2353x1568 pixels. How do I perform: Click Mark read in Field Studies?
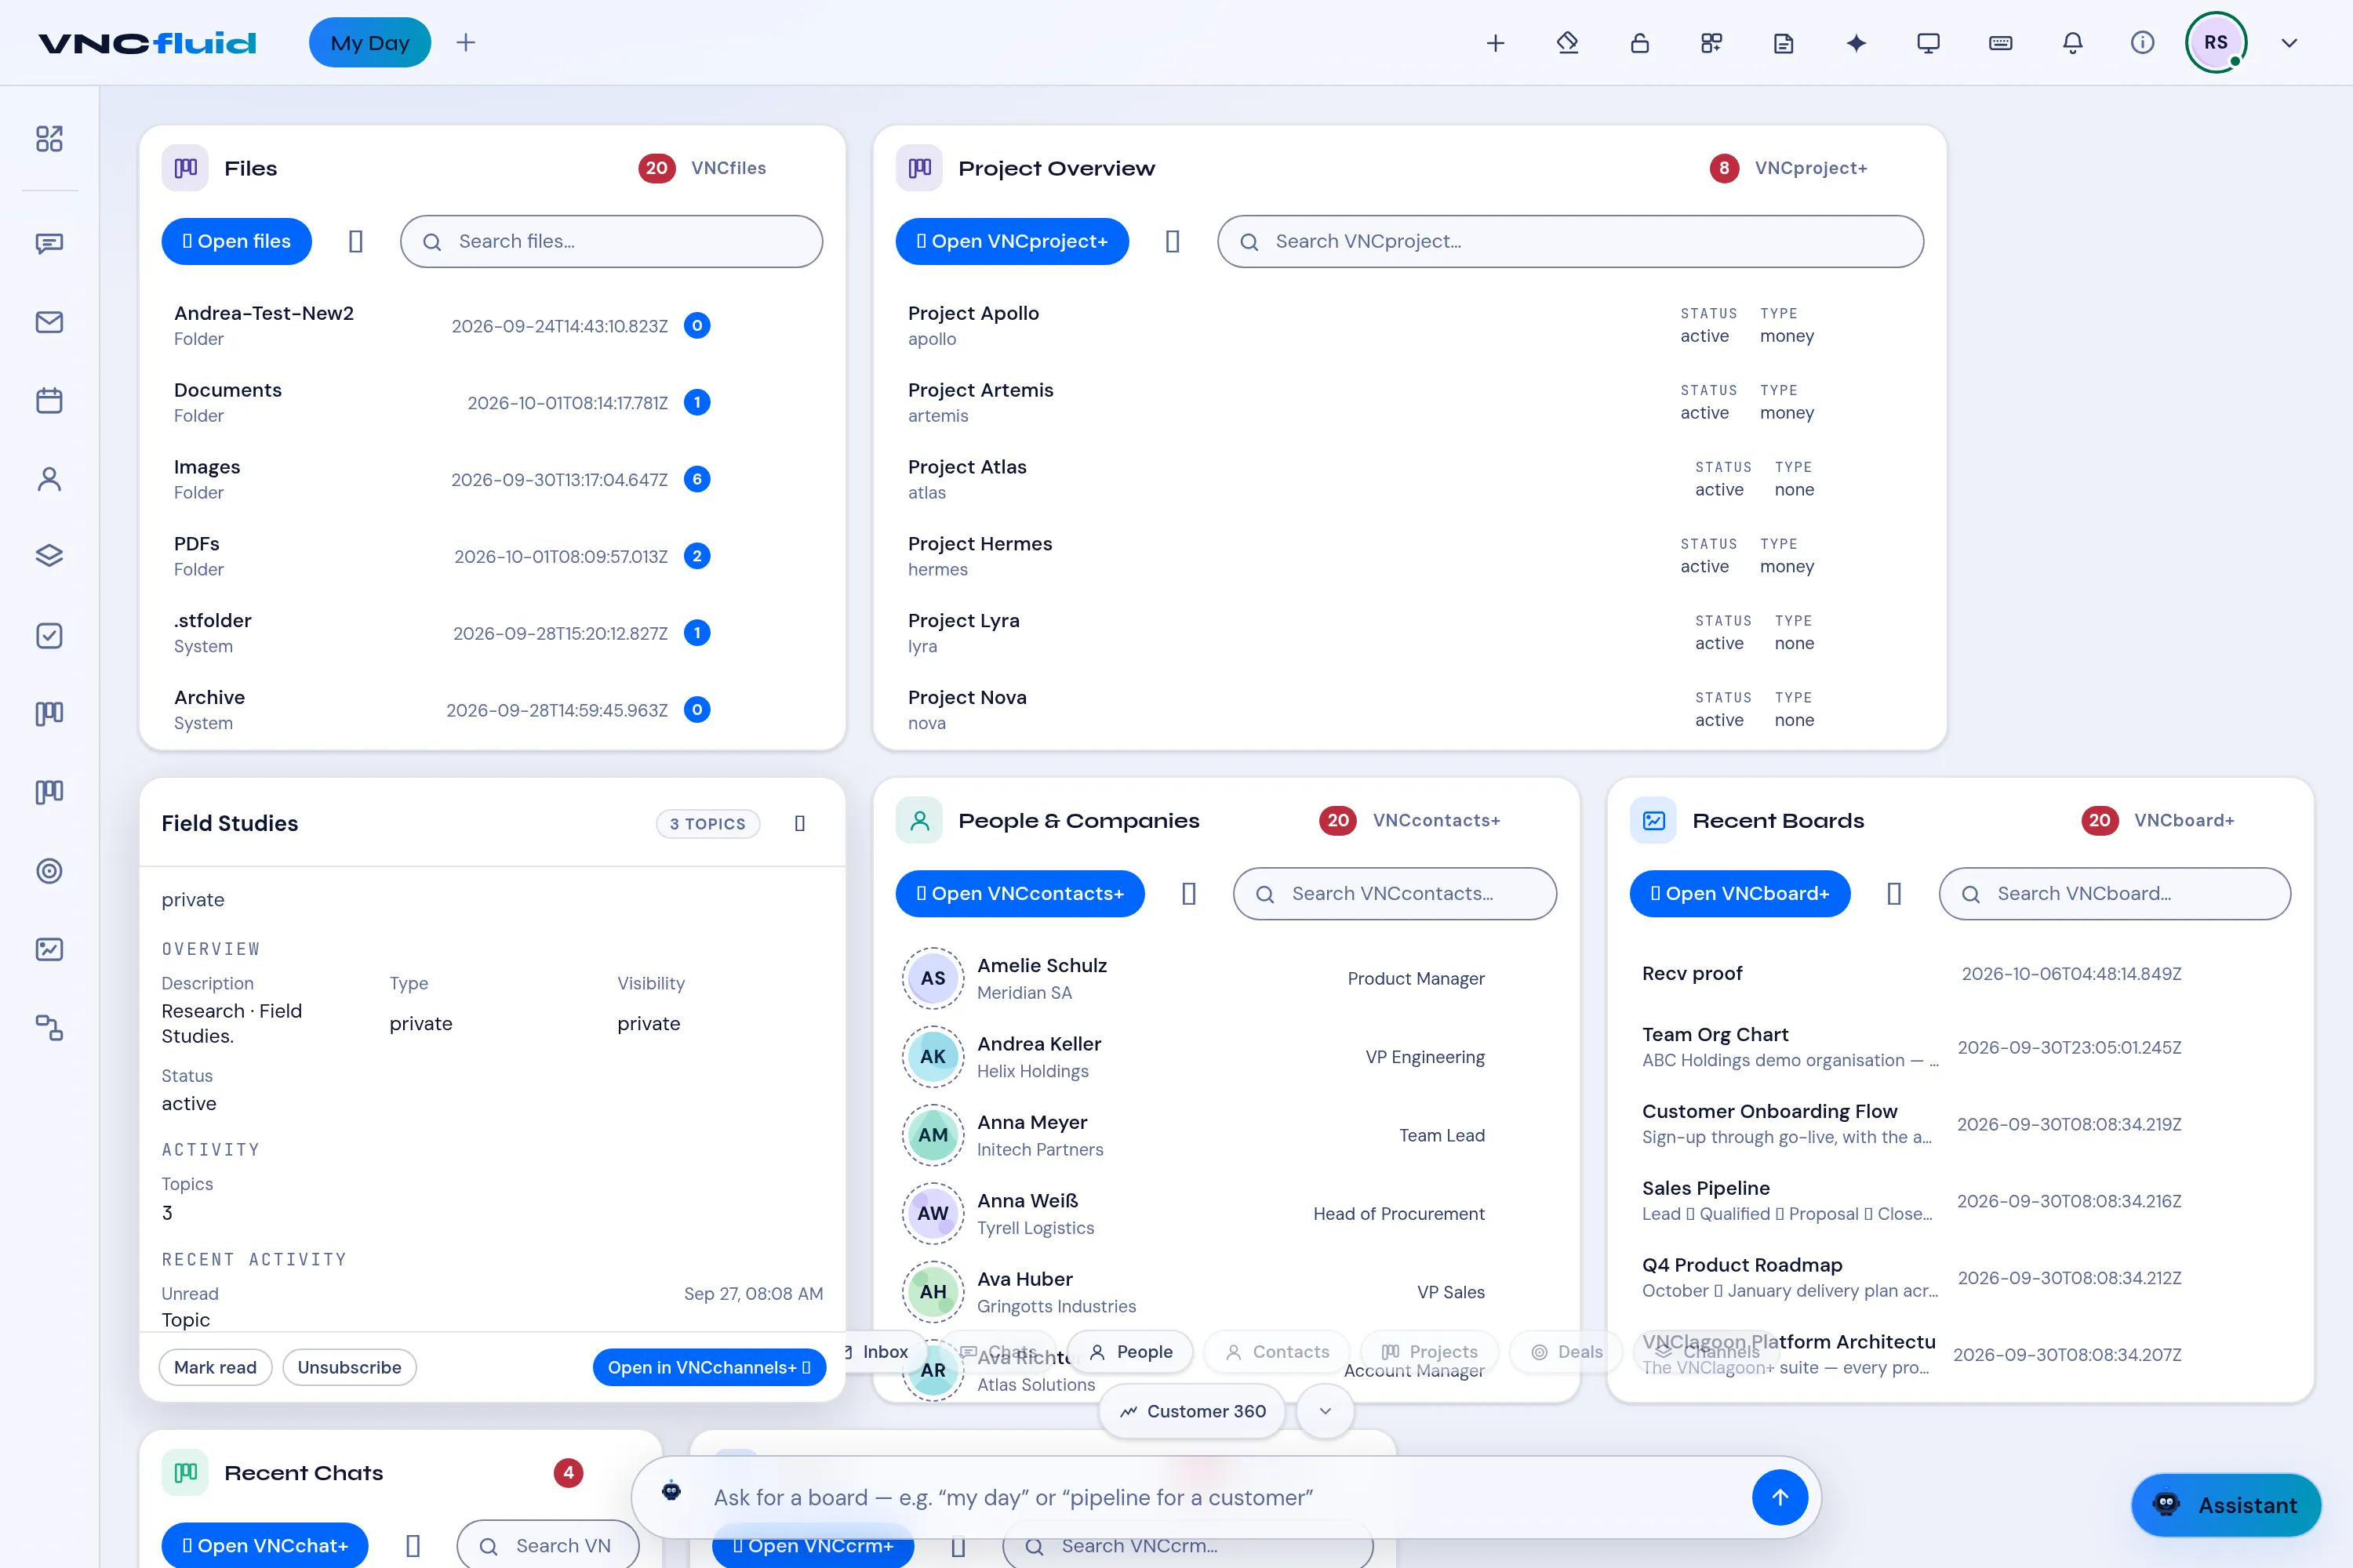click(x=215, y=1367)
